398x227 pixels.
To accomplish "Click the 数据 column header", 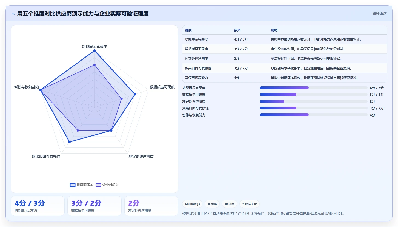I will pyautogui.click(x=237, y=30).
